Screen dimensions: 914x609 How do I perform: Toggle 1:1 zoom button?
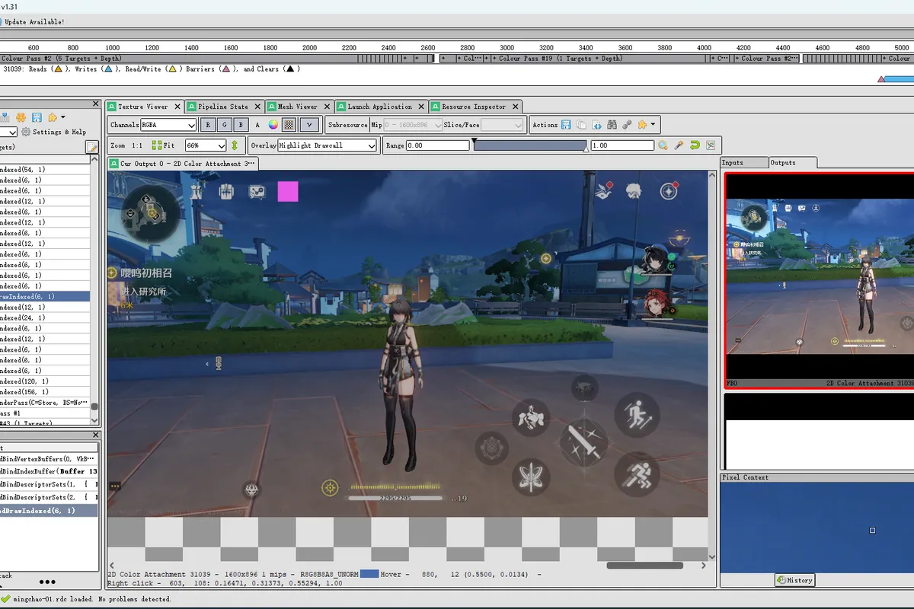137,145
